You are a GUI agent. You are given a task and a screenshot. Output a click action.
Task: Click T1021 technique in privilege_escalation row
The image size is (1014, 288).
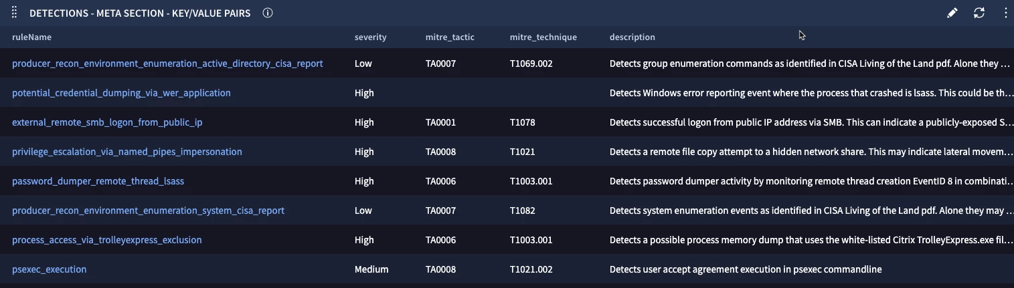(x=522, y=152)
